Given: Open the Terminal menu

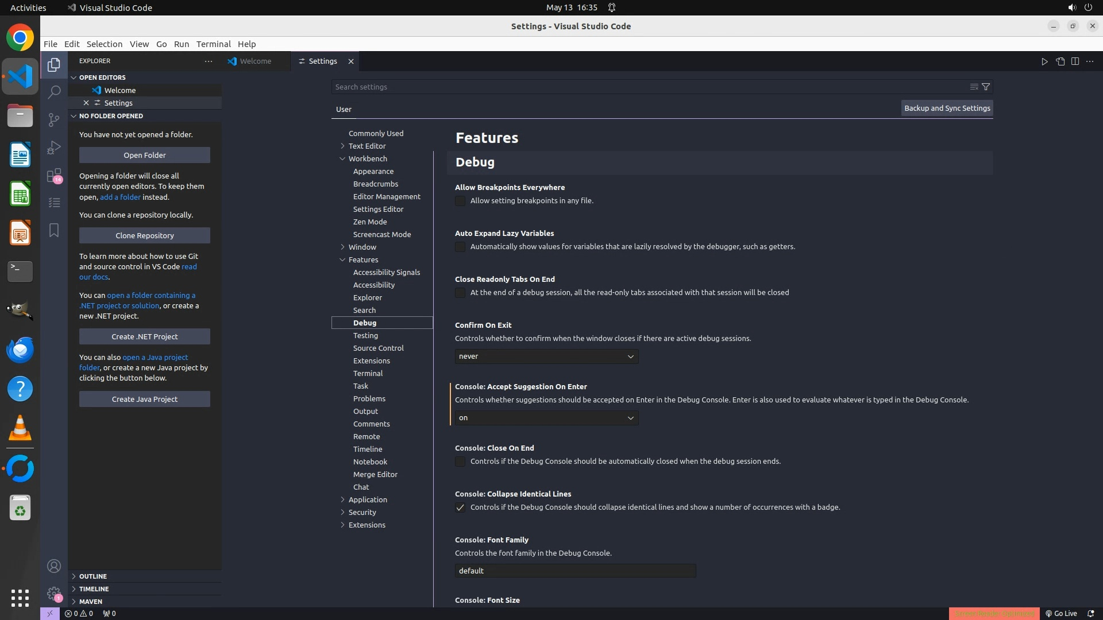Looking at the screenshot, I should [x=213, y=44].
